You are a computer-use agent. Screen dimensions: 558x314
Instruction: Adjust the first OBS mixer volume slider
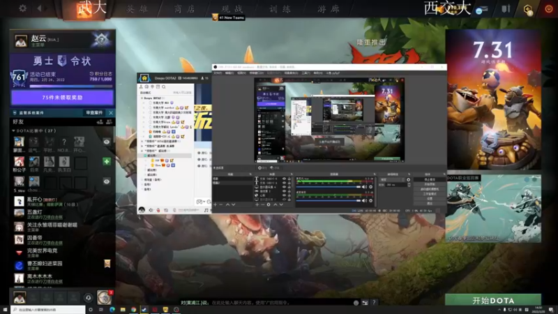click(x=328, y=186)
